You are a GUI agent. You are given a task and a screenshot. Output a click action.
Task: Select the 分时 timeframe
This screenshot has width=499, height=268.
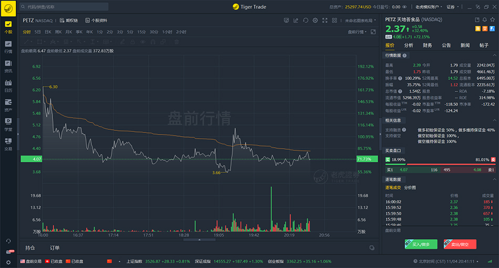point(27,32)
